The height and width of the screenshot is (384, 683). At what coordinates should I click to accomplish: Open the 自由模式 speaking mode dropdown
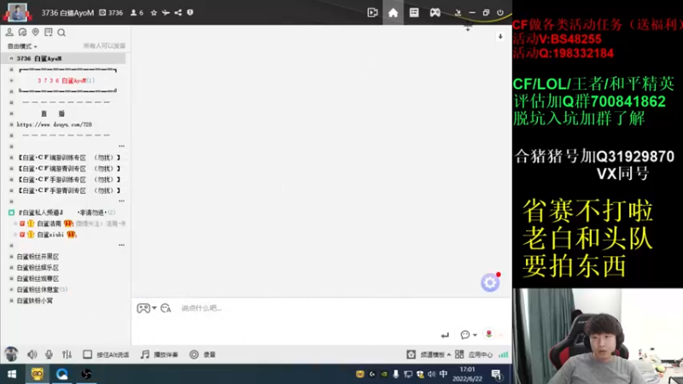coord(22,46)
